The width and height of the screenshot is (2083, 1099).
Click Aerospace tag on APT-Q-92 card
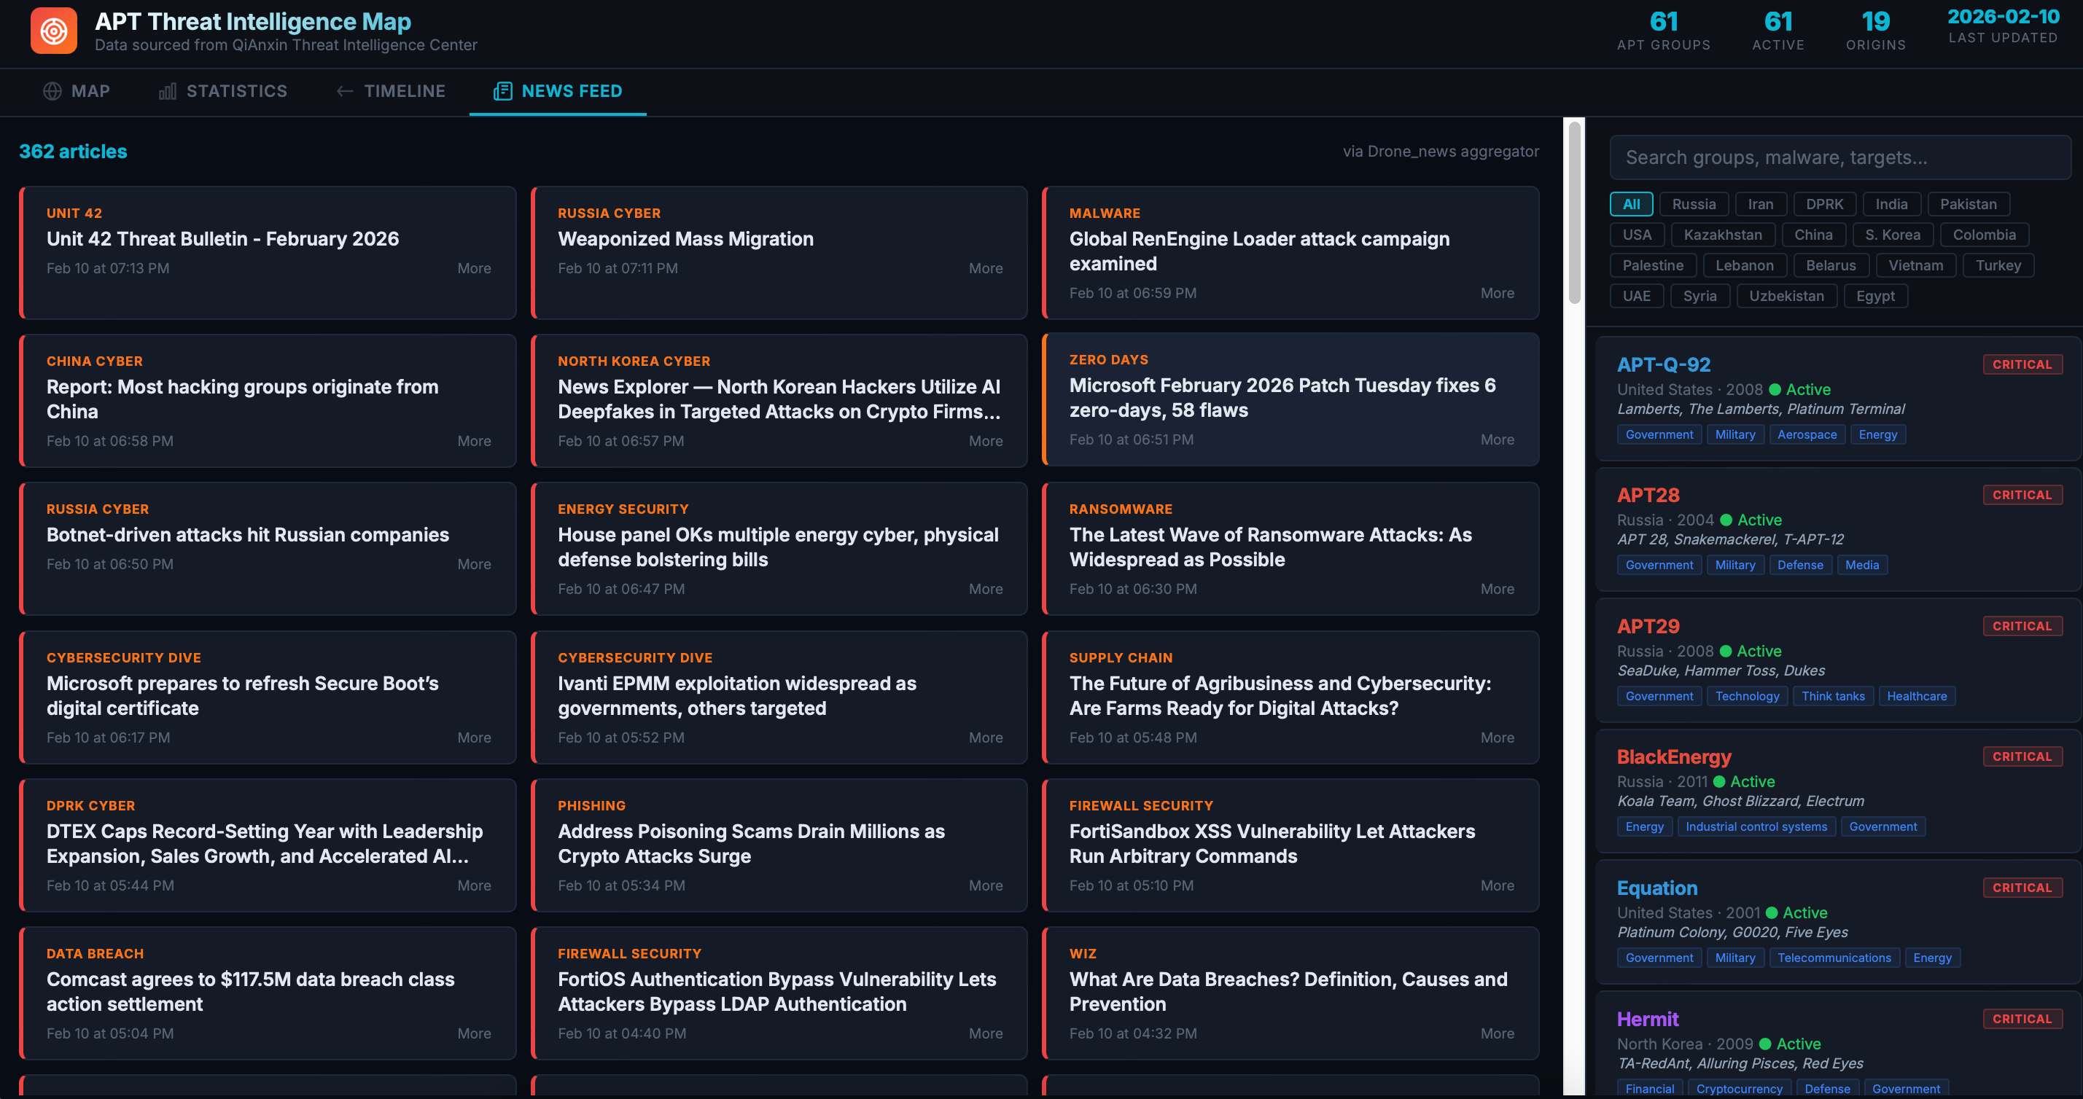pyautogui.click(x=1807, y=435)
